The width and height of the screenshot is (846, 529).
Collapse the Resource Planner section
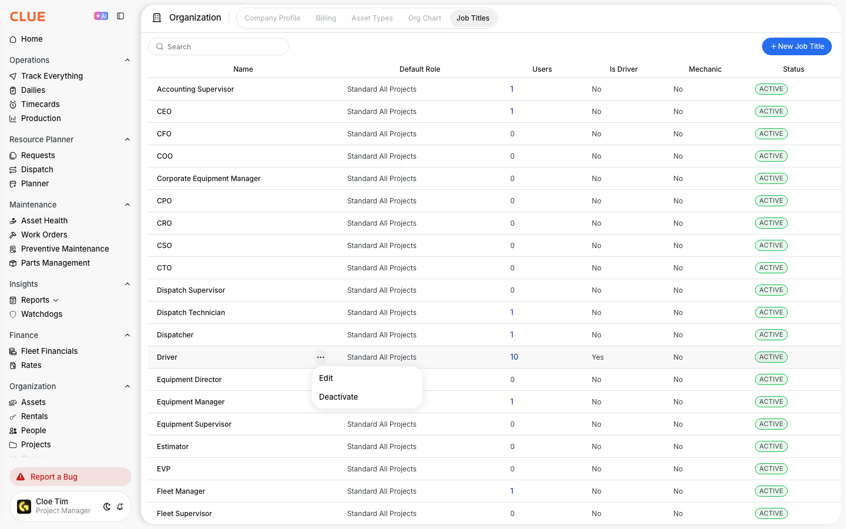pos(127,139)
